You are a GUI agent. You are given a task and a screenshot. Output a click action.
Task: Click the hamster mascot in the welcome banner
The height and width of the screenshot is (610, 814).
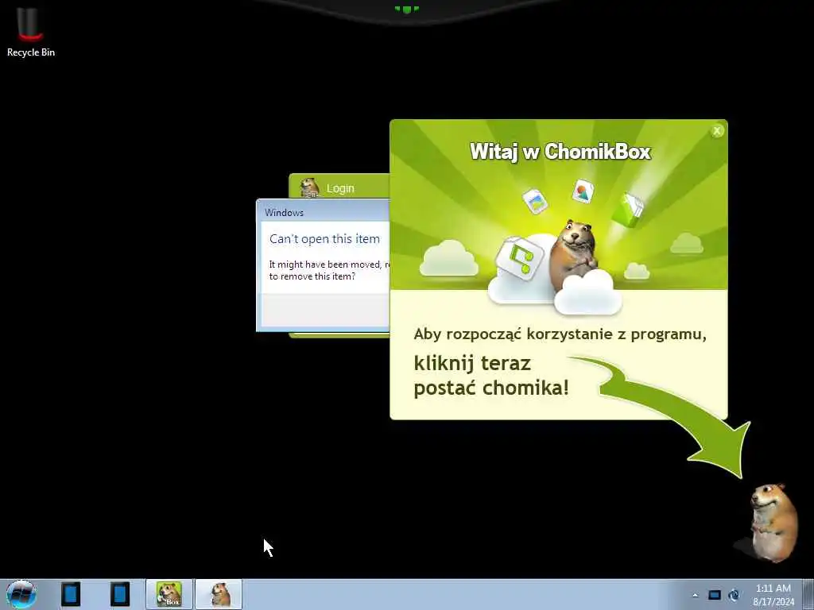click(573, 255)
